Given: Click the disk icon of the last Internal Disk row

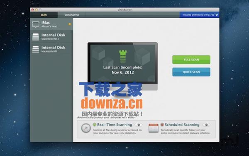Looking at the screenshot, I should click(x=36, y=49).
